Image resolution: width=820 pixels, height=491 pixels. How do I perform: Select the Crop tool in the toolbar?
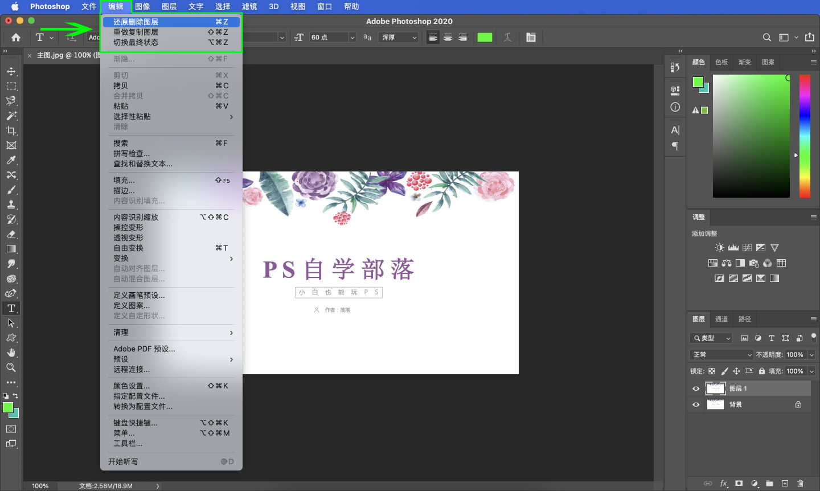point(11,130)
